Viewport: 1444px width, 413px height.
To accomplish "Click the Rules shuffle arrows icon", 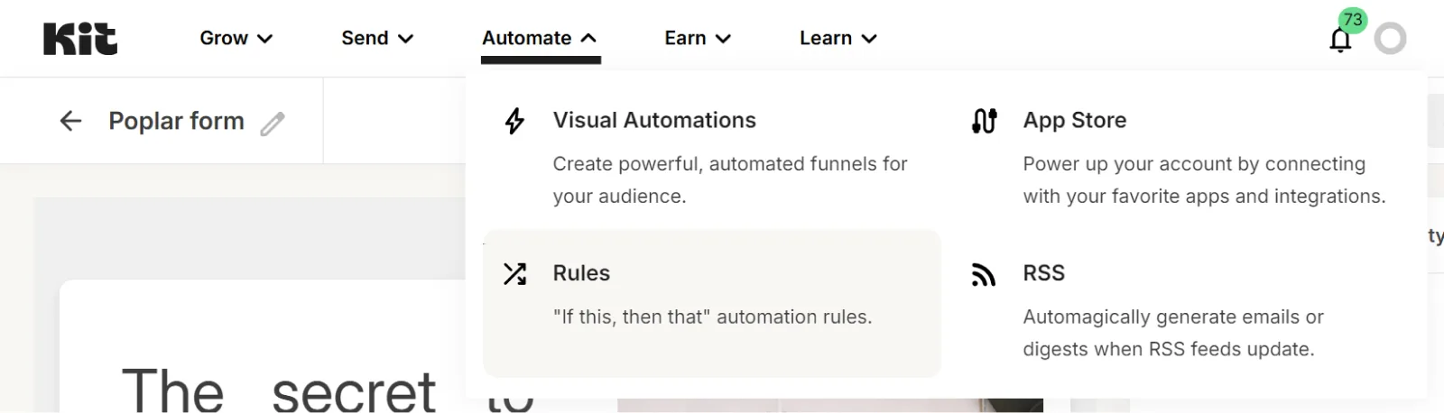I will coord(514,274).
